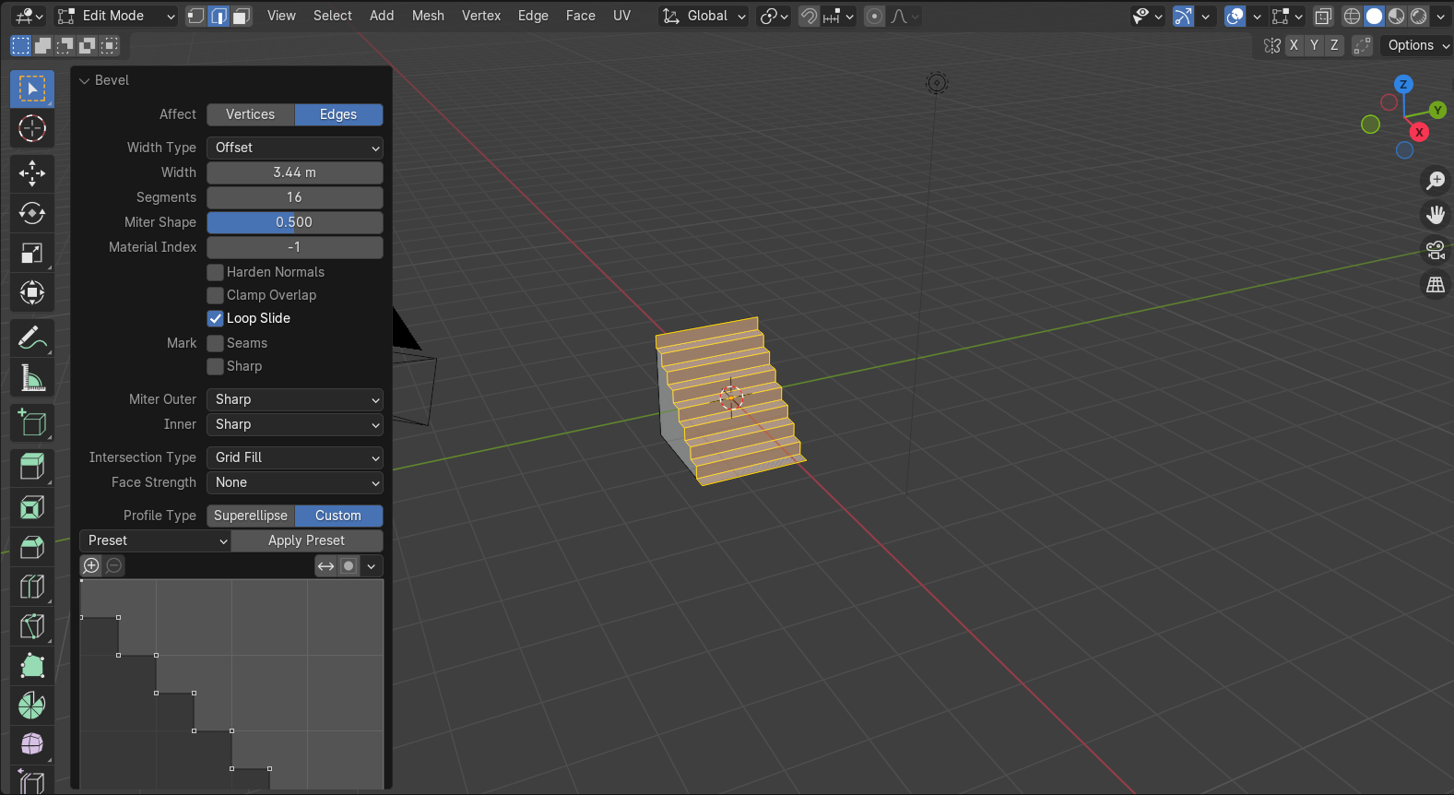Click the Apply Preset button
1454x795 pixels.
(307, 540)
